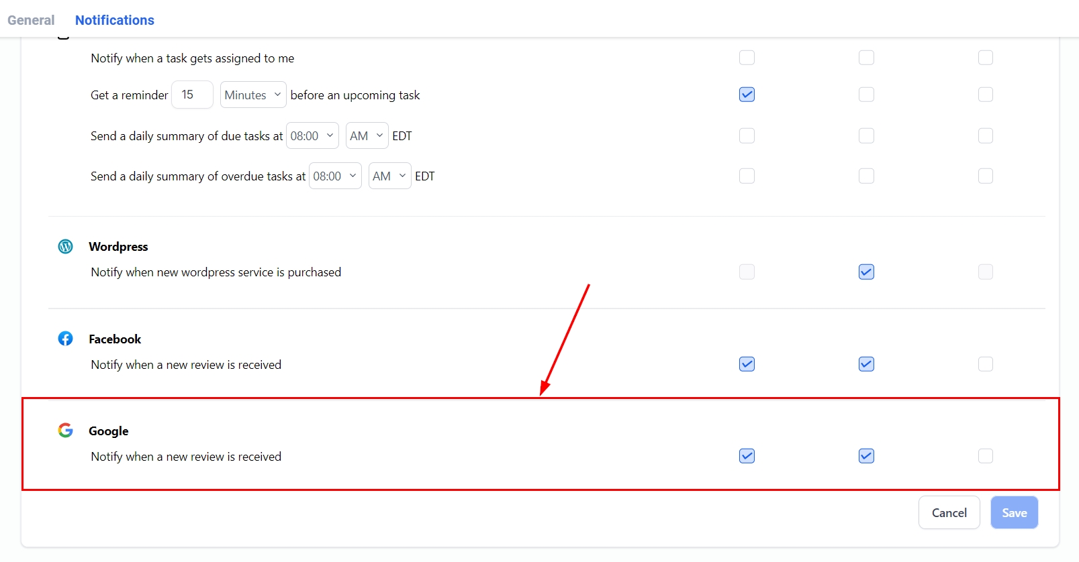Click Facebook's 'Notify when a new review is received'
Screen dimensions: 1079x562
point(186,365)
